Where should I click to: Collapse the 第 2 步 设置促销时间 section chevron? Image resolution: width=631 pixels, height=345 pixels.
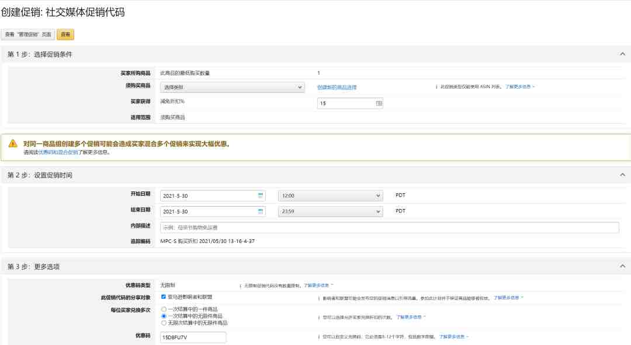[623, 175]
